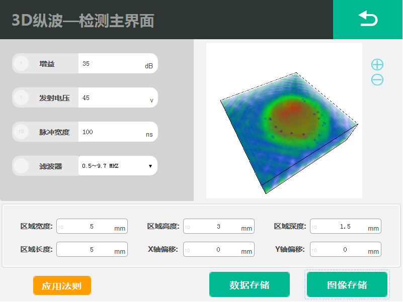403x302 pixels.
Task: Zoom out using the minus circle icon
Action: click(377, 79)
